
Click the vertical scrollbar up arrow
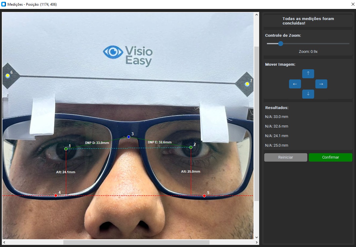[x=256, y=15]
